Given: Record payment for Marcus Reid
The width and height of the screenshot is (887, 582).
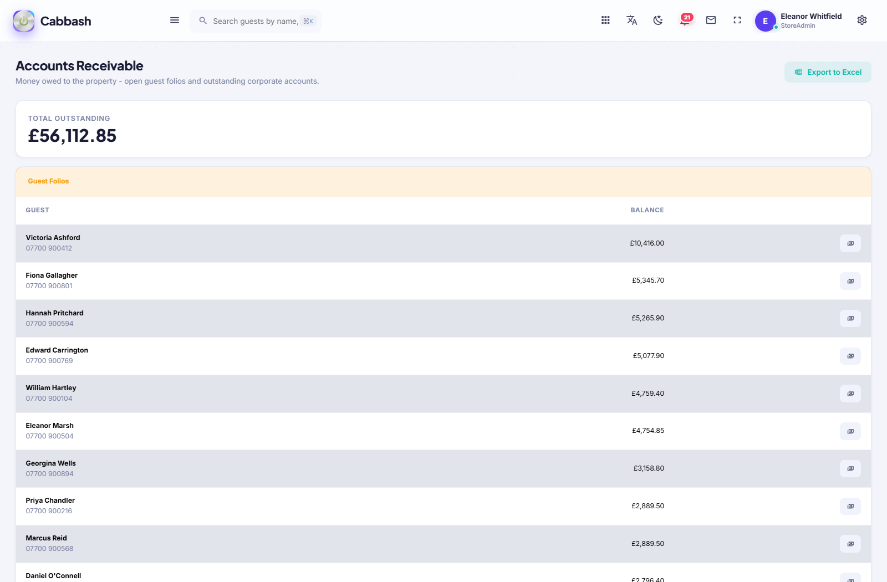Looking at the screenshot, I should (850, 544).
